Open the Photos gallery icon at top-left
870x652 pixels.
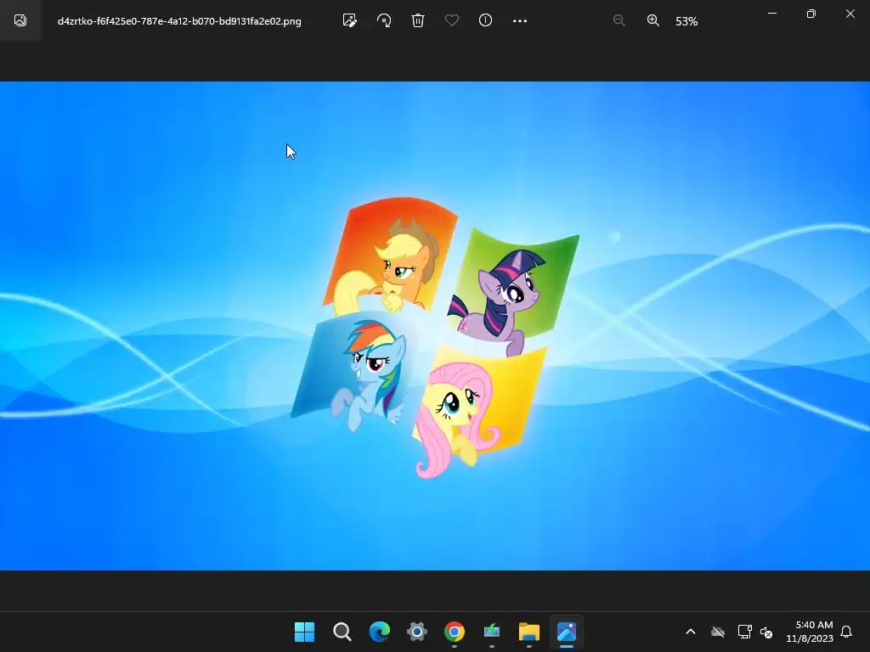click(x=20, y=20)
